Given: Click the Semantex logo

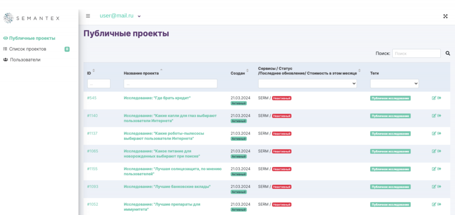Looking at the screenshot, I should (x=31, y=18).
